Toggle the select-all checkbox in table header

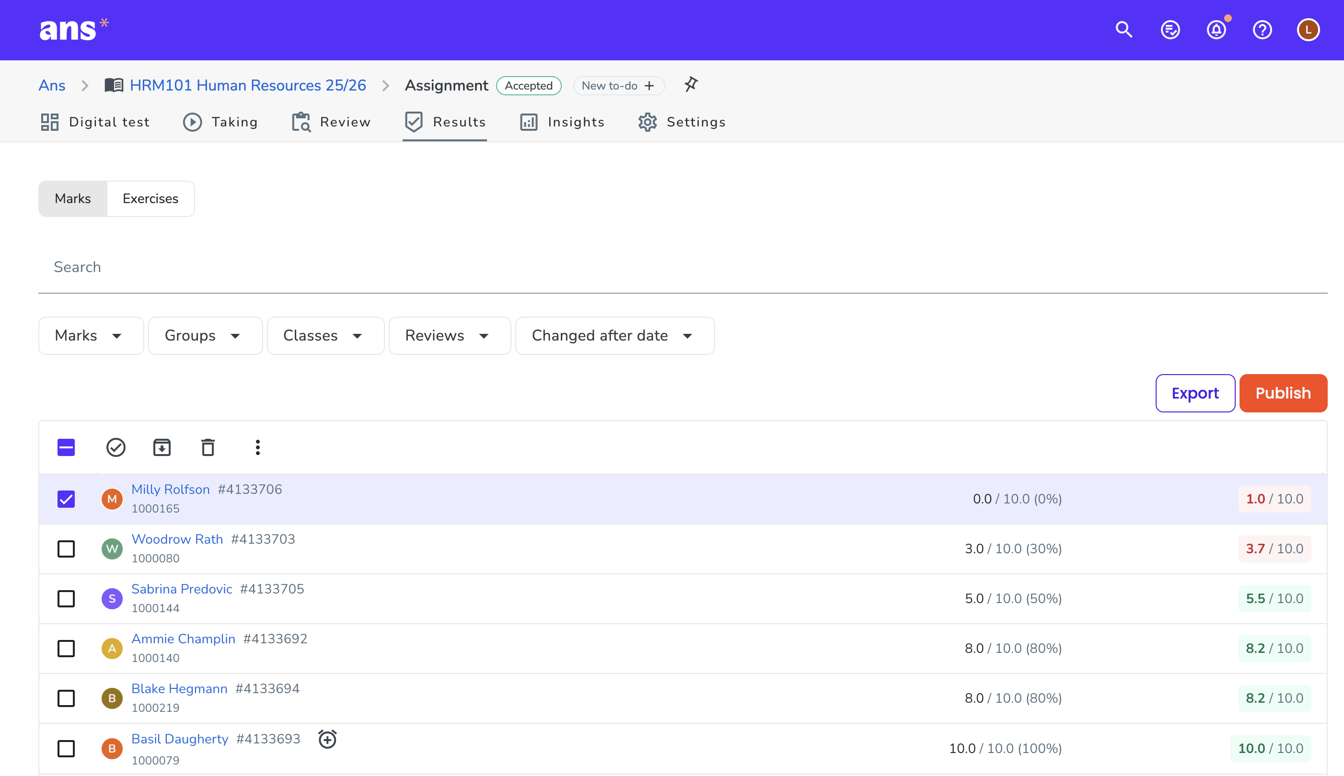(x=66, y=448)
